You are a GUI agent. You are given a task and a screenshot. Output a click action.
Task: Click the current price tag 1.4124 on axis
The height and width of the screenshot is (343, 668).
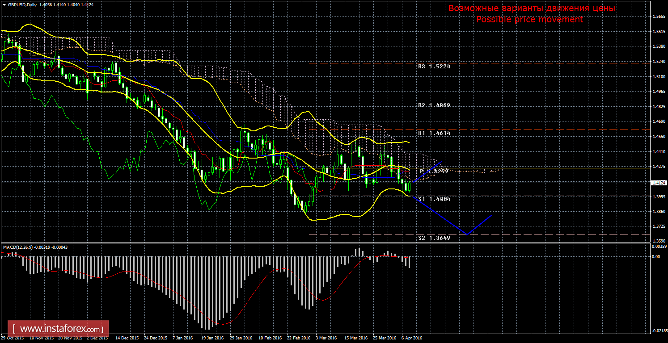(659, 183)
